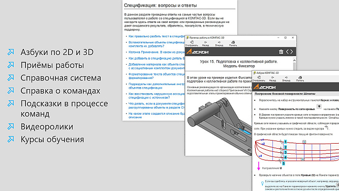This screenshot has width=339, height=191.
Task: Open link 'На каком этапе создается описание'
Action: click(157, 115)
